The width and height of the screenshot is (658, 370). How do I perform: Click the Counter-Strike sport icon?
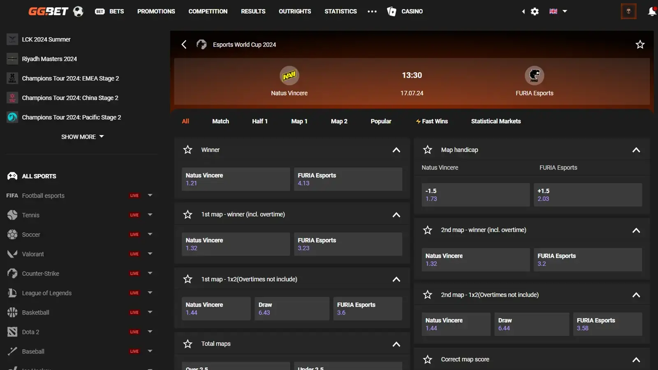[12, 273]
